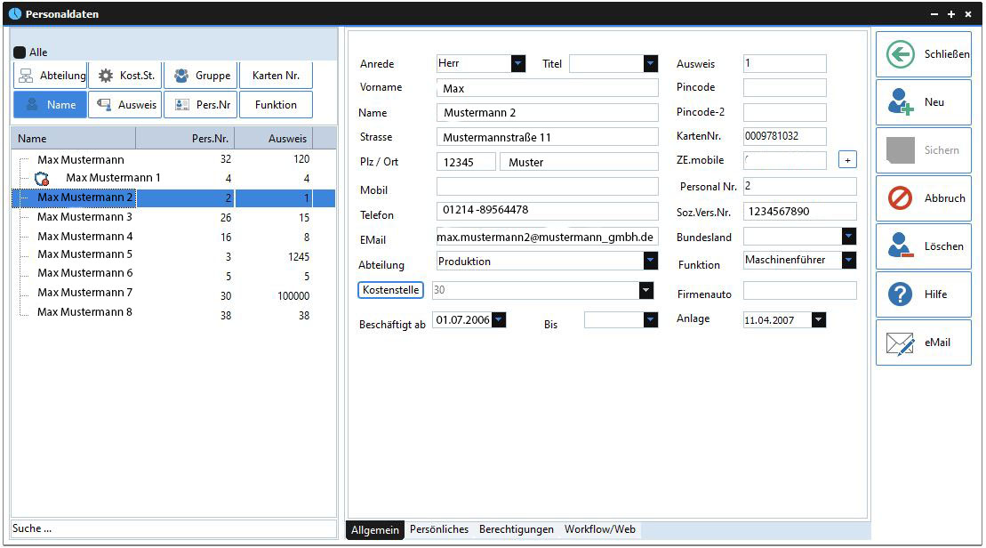Open the Abteilung Produktion dropdown

[651, 261]
